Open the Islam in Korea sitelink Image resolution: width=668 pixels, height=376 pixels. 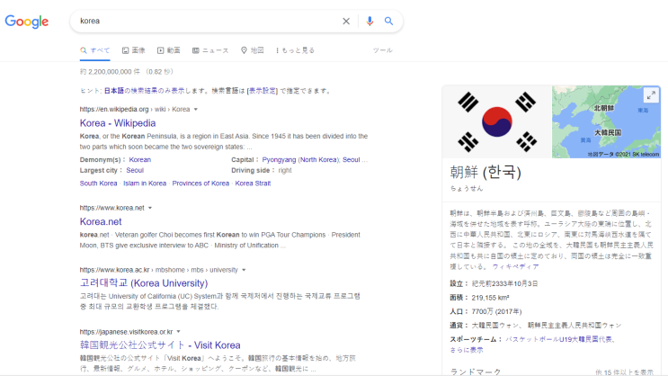coord(145,184)
